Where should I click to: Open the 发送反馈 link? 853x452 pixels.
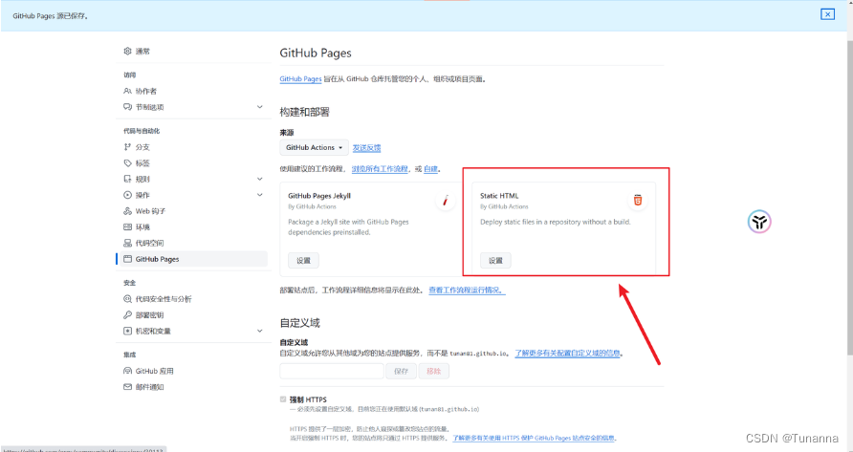click(366, 148)
